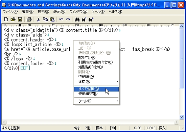The width and height of the screenshot is (186, 132).
Task: Find next with binoculars down-arrow icon
Action: pos(91,19)
